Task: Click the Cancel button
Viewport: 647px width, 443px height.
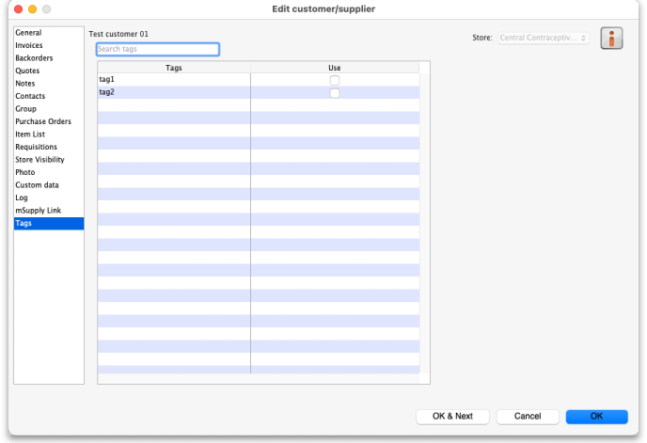Action: [528, 416]
